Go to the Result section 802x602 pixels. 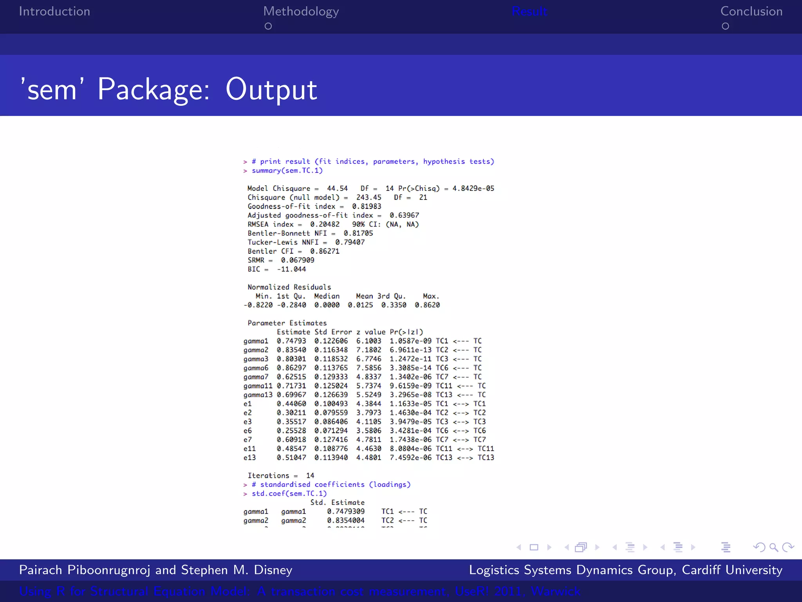(529, 11)
